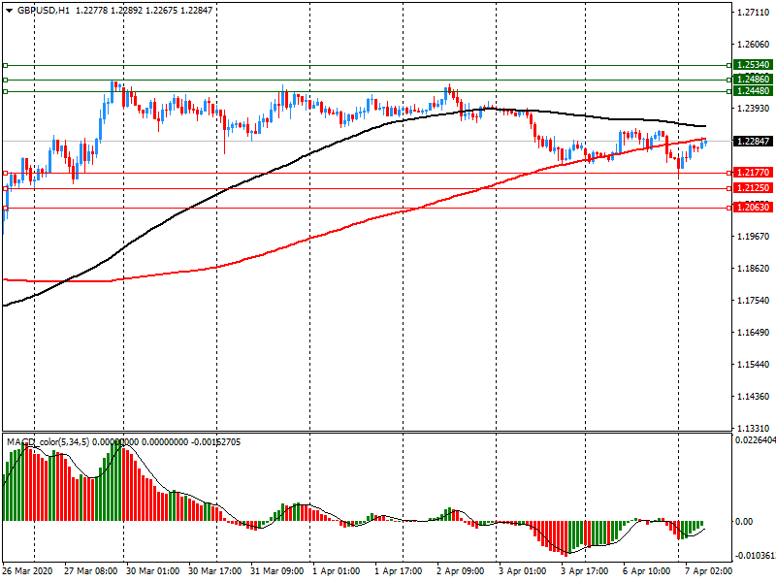Click the 26 Mar 2020 date label
This screenshot has width=776, height=582.
(28, 571)
